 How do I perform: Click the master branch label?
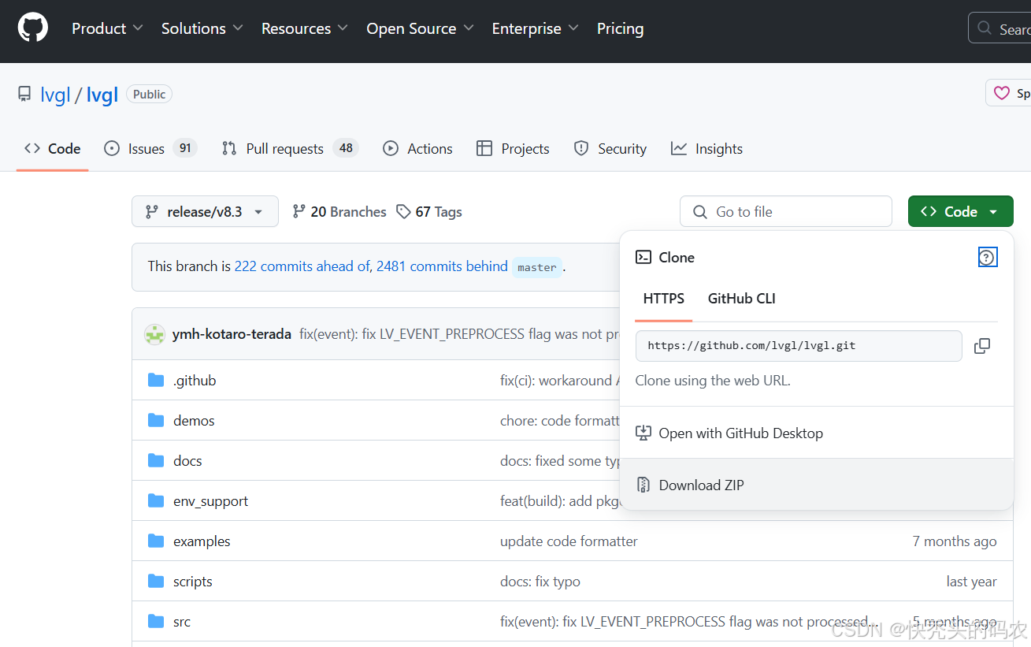click(537, 267)
